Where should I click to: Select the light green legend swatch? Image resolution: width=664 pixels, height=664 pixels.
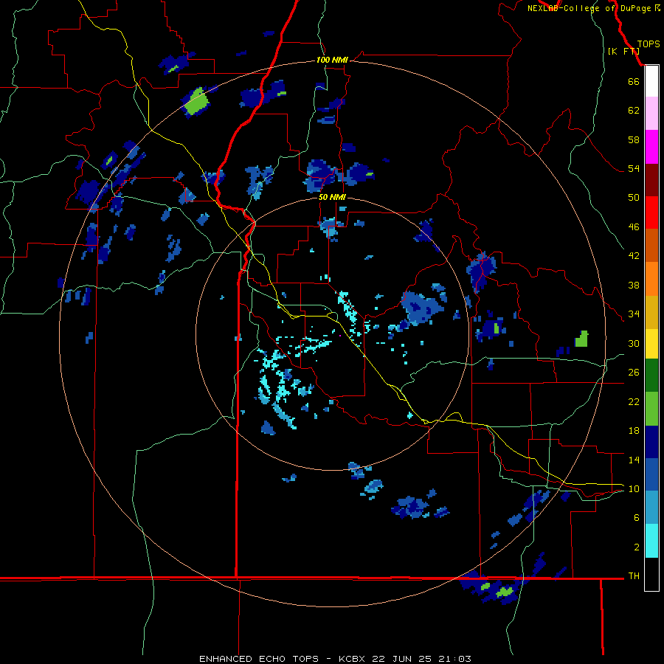(651, 409)
